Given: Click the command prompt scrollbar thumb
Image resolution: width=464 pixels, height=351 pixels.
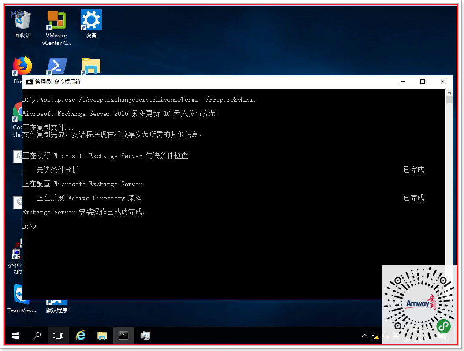Looking at the screenshot, I should [x=449, y=100].
